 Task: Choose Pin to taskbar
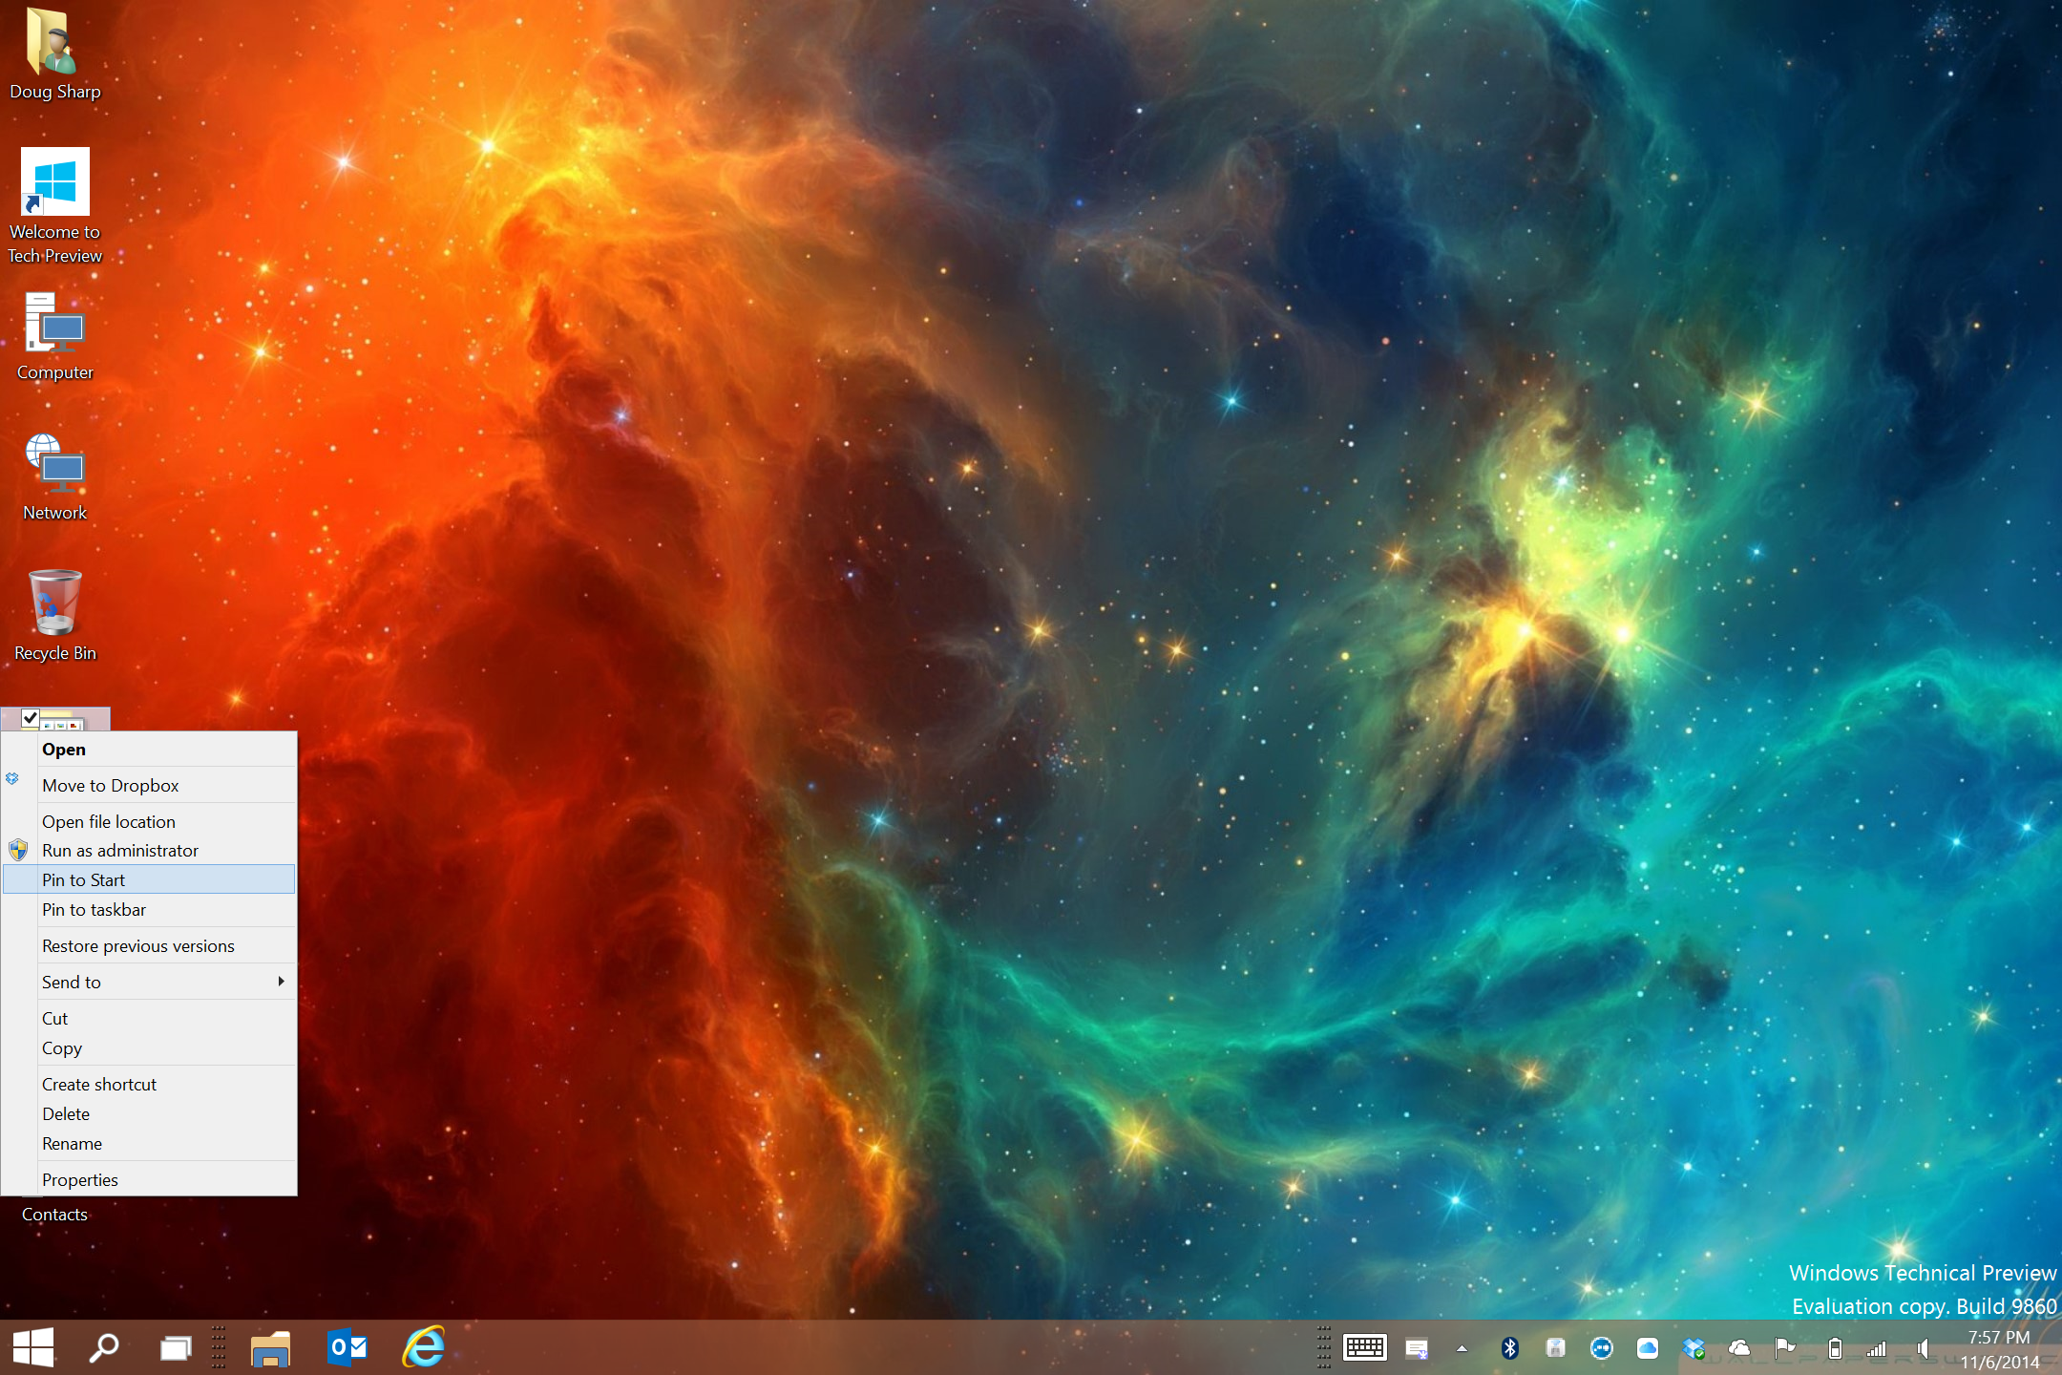[x=150, y=910]
